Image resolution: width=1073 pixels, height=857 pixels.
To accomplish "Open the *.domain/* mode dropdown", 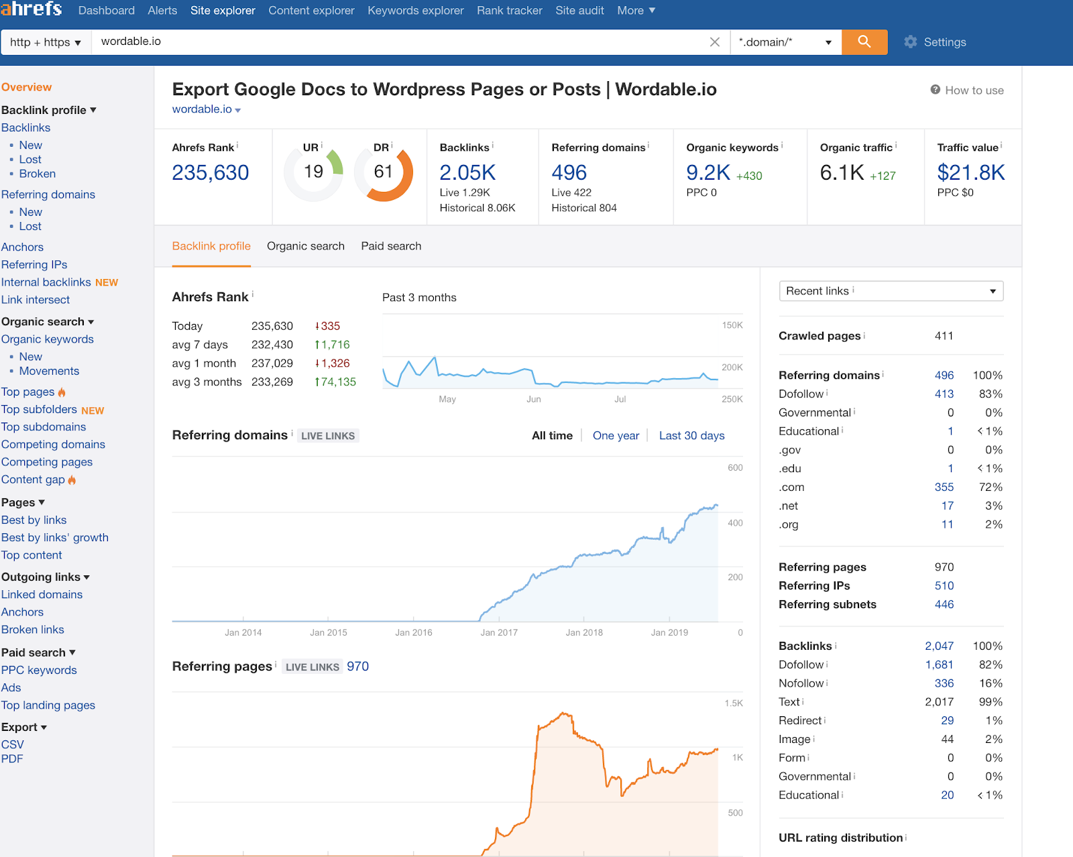I will click(x=785, y=42).
